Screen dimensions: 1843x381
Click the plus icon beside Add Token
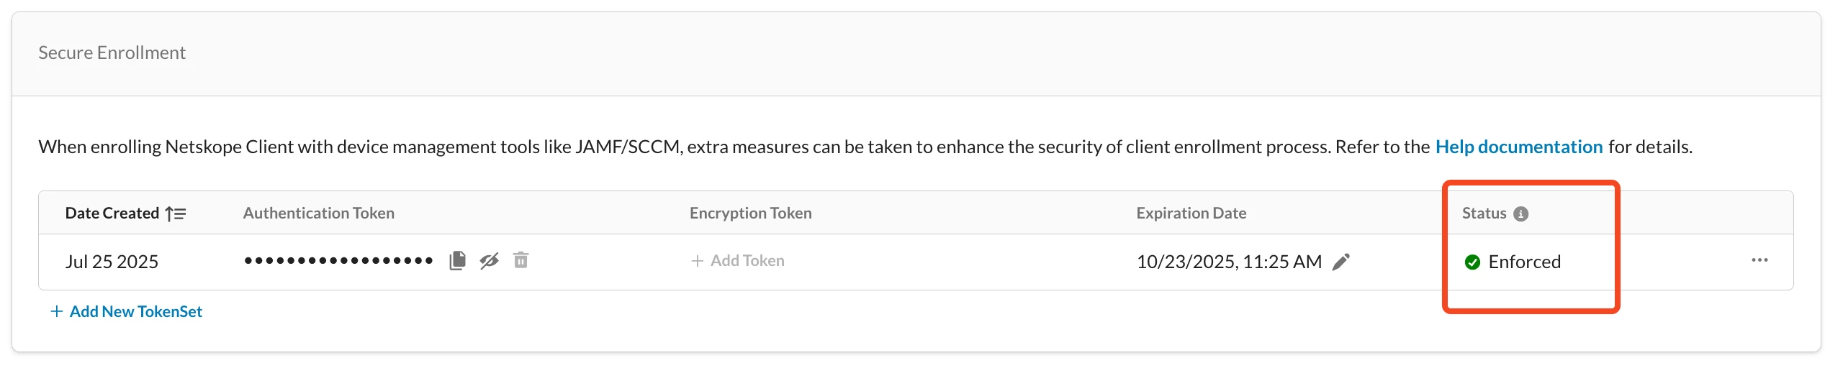697,261
